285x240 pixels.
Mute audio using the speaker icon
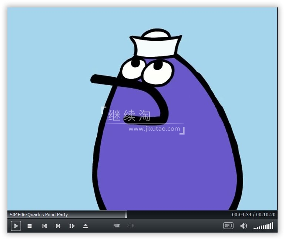(244, 226)
